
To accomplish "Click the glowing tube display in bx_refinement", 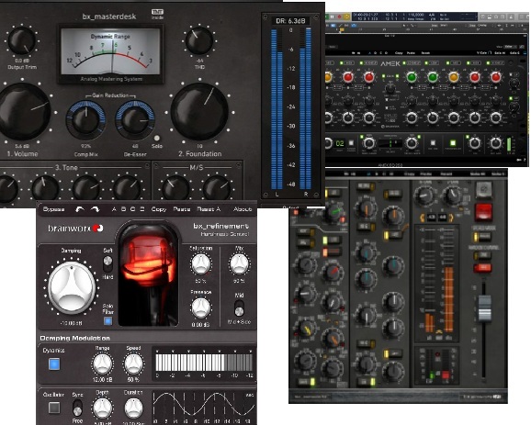I will pos(148,274).
